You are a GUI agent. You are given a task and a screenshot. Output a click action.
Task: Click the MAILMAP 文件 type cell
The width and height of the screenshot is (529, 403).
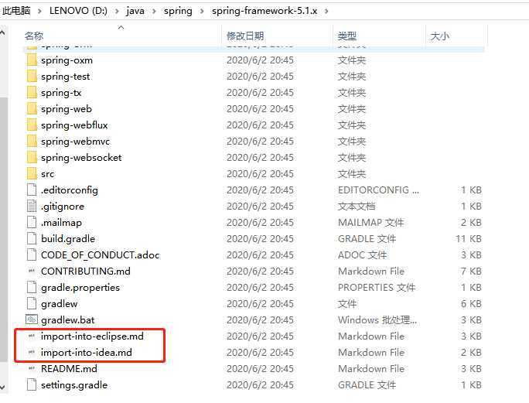[370, 223]
